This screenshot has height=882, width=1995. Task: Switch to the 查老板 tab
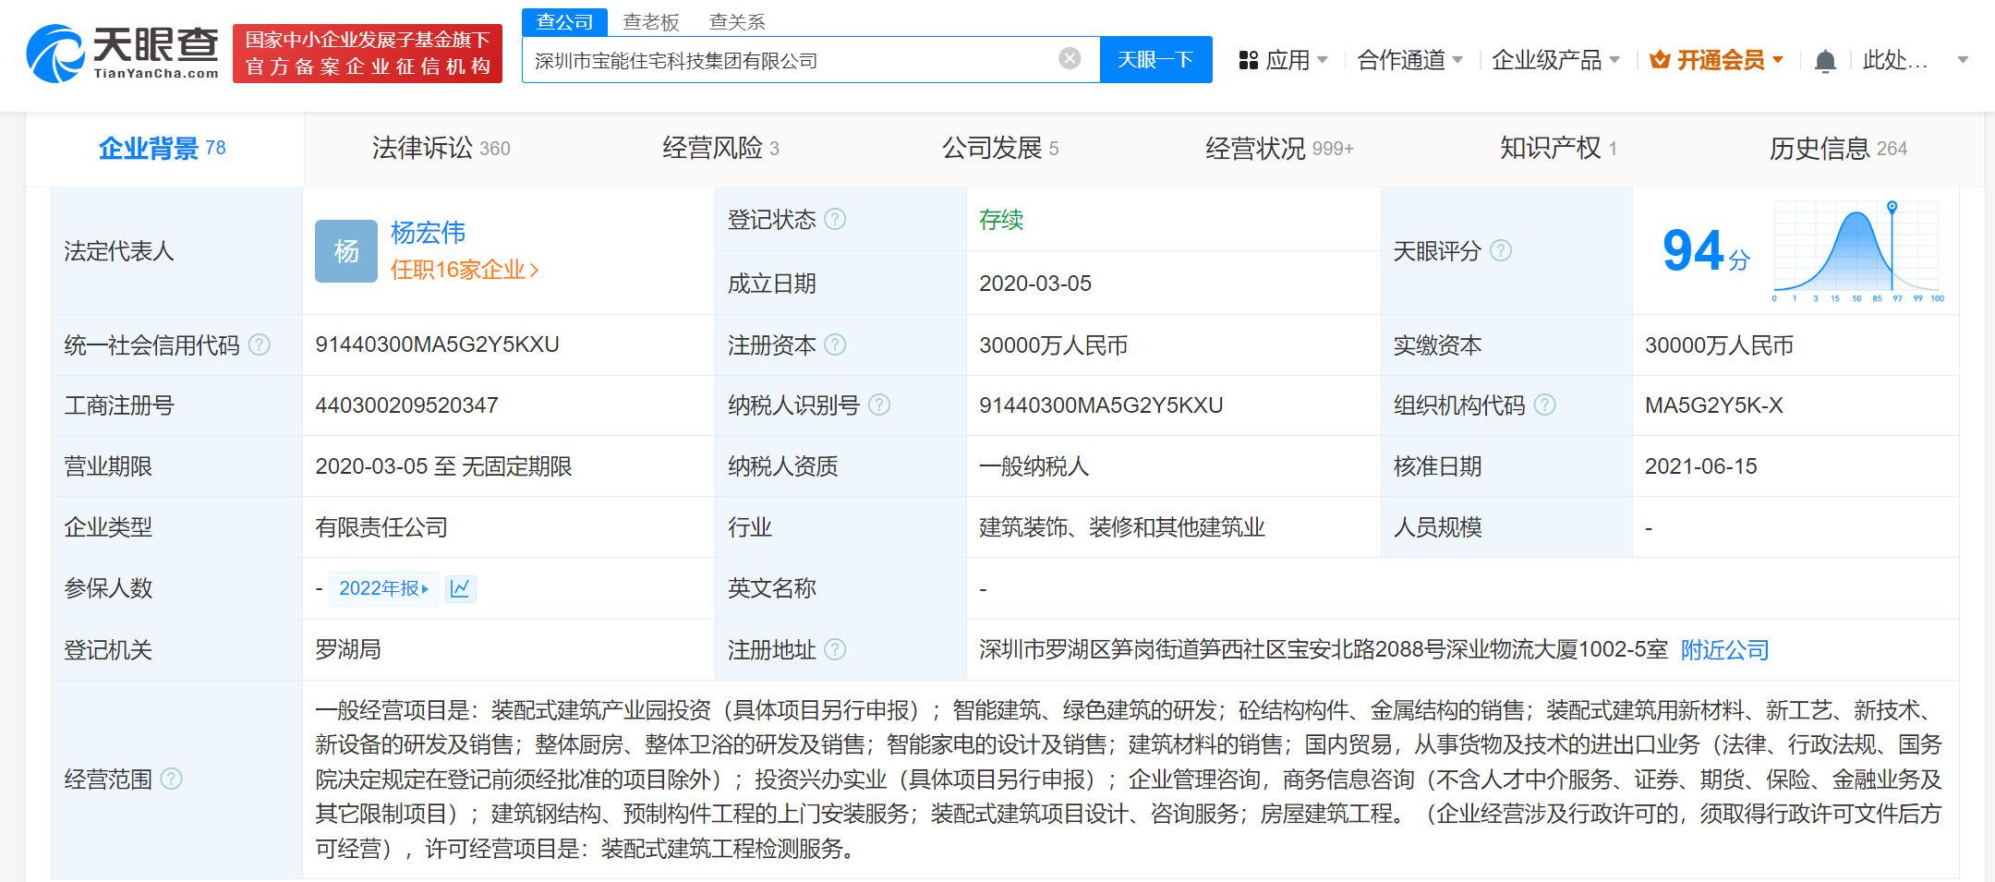coord(649,20)
